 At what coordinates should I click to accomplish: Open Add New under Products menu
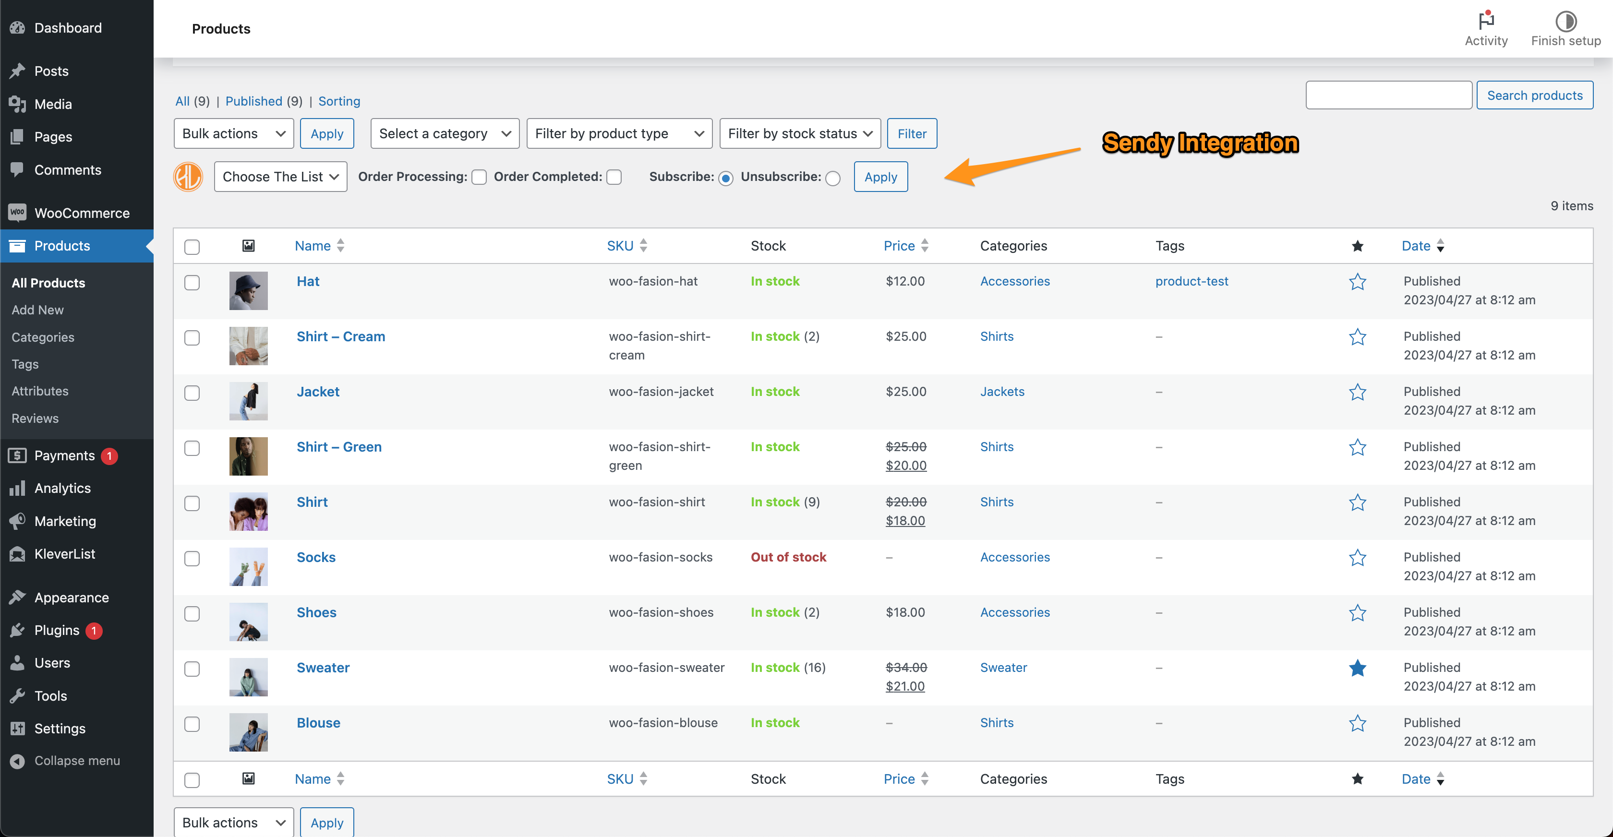[x=37, y=310]
